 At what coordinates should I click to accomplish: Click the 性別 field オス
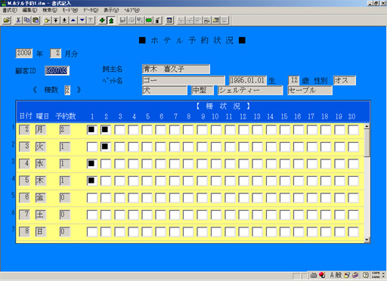(345, 81)
